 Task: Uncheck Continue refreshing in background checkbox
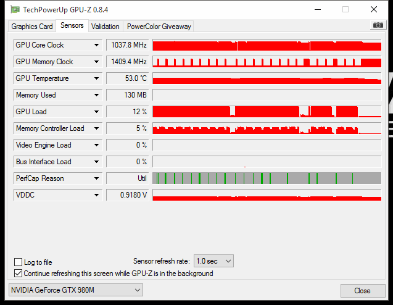[x=18, y=274]
